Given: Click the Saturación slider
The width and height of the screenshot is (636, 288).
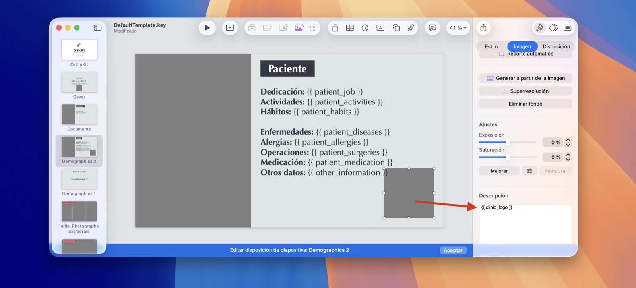Looking at the screenshot, I should [508, 157].
